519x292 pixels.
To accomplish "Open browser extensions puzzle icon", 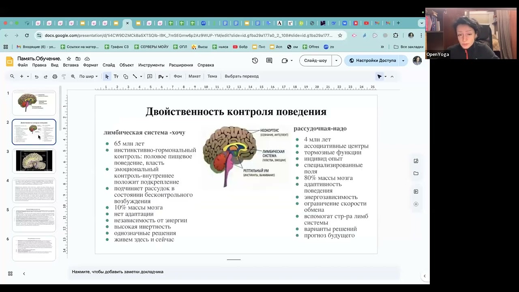I will coord(396,35).
